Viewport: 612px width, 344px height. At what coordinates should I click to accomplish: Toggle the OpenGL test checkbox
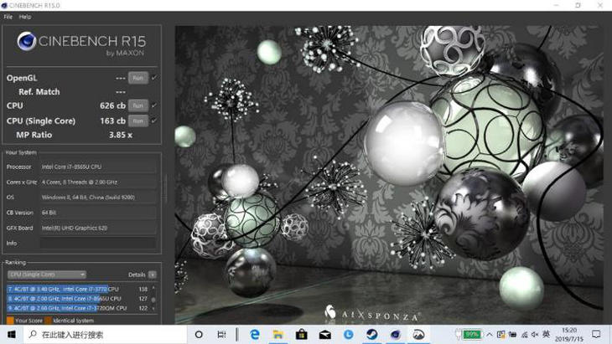coord(154,78)
